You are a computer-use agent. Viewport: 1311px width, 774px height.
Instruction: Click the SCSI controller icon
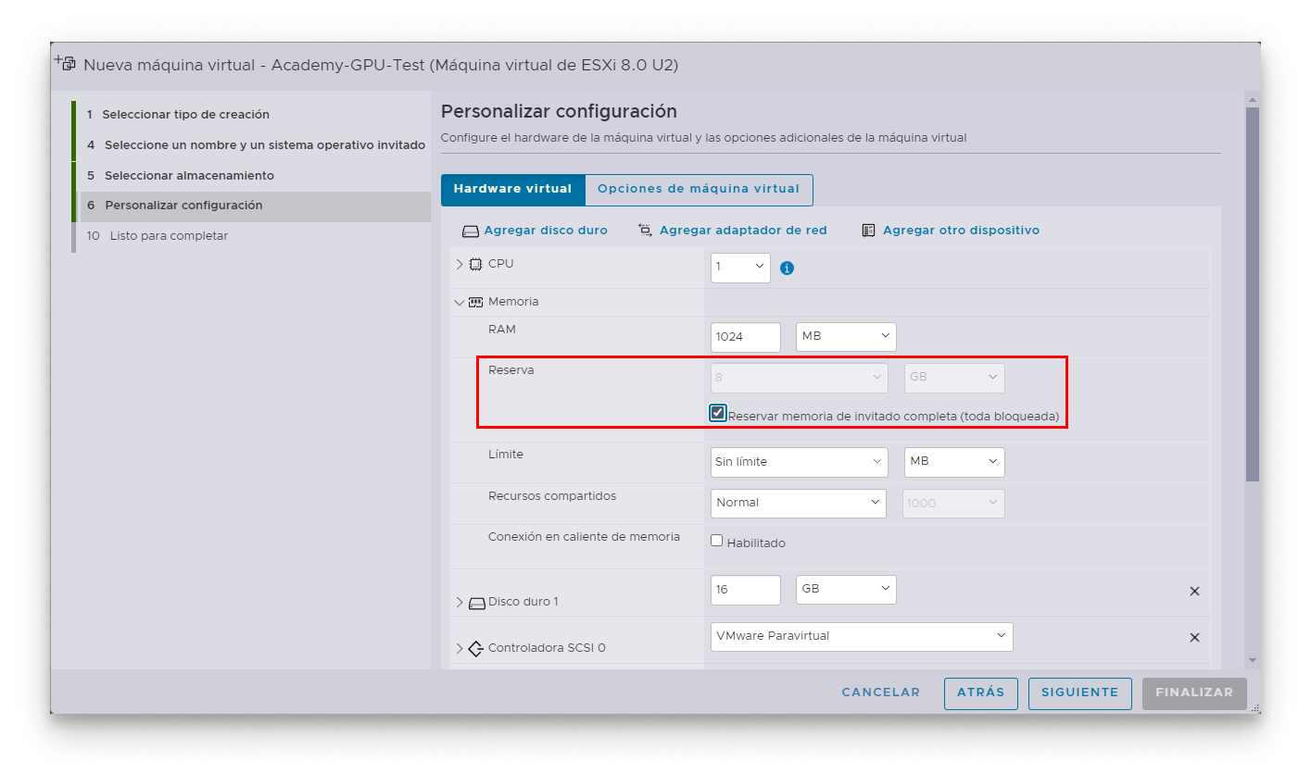click(x=476, y=648)
